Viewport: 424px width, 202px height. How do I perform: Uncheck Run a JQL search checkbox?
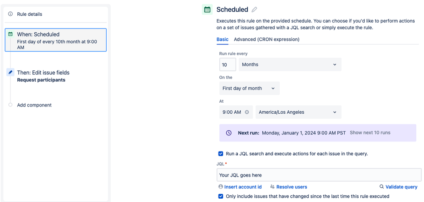[221, 154]
